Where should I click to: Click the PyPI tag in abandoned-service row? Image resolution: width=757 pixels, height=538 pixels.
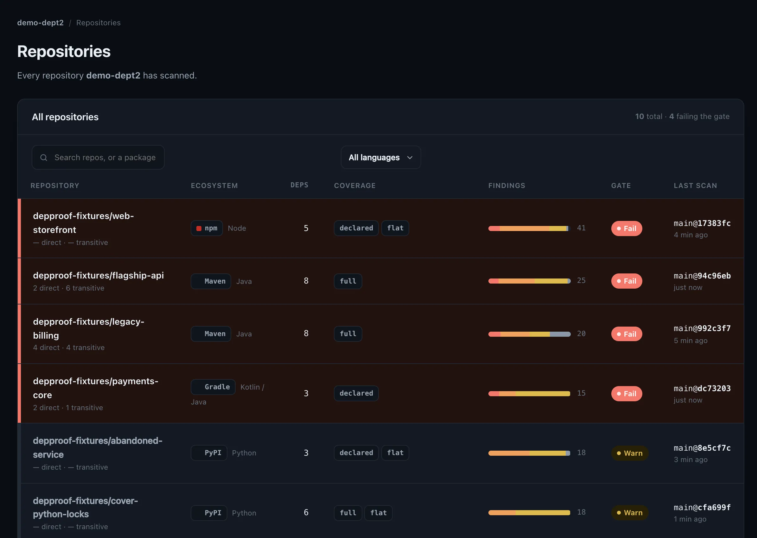tap(209, 453)
